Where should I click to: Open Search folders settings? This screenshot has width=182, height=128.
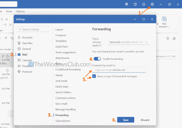[63, 92]
